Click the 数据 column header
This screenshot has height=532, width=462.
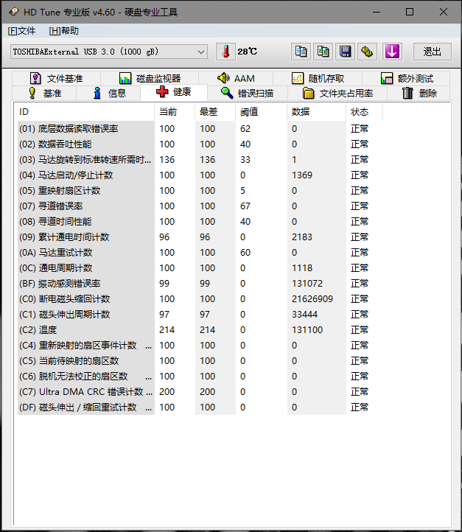[317, 112]
